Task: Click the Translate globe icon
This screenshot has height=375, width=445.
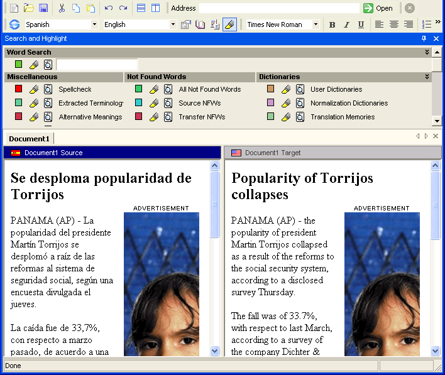Action: [14, 24]
